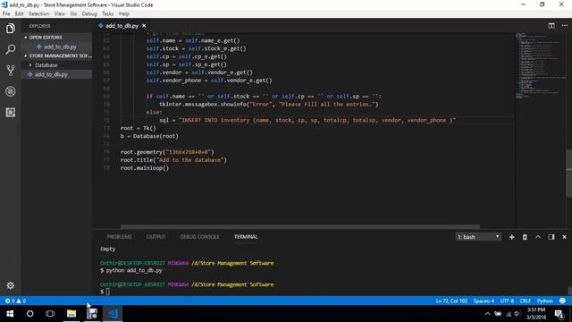Change file encoding UTF-8
This screenshot has width=572, height=322.
pyautogui.click(x=507, y=301)
